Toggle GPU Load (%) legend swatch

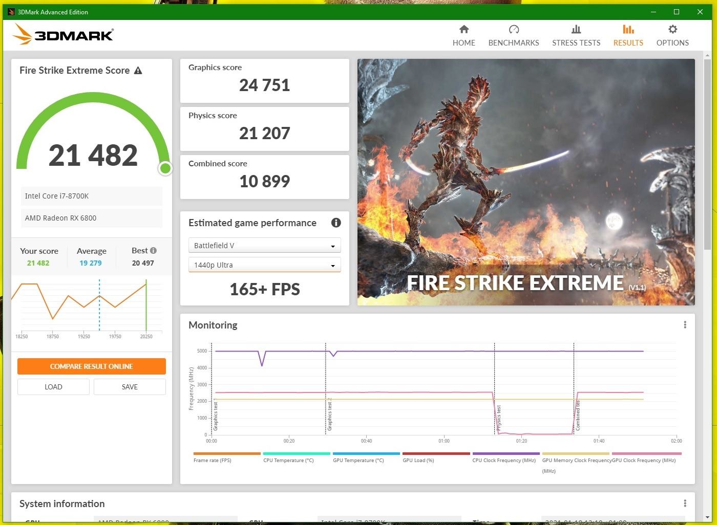tap(436, 453)
